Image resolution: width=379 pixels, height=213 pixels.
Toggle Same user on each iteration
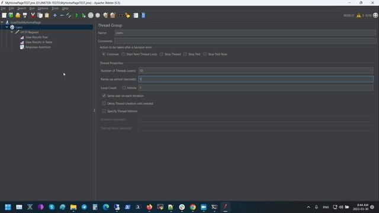point(104,96)
